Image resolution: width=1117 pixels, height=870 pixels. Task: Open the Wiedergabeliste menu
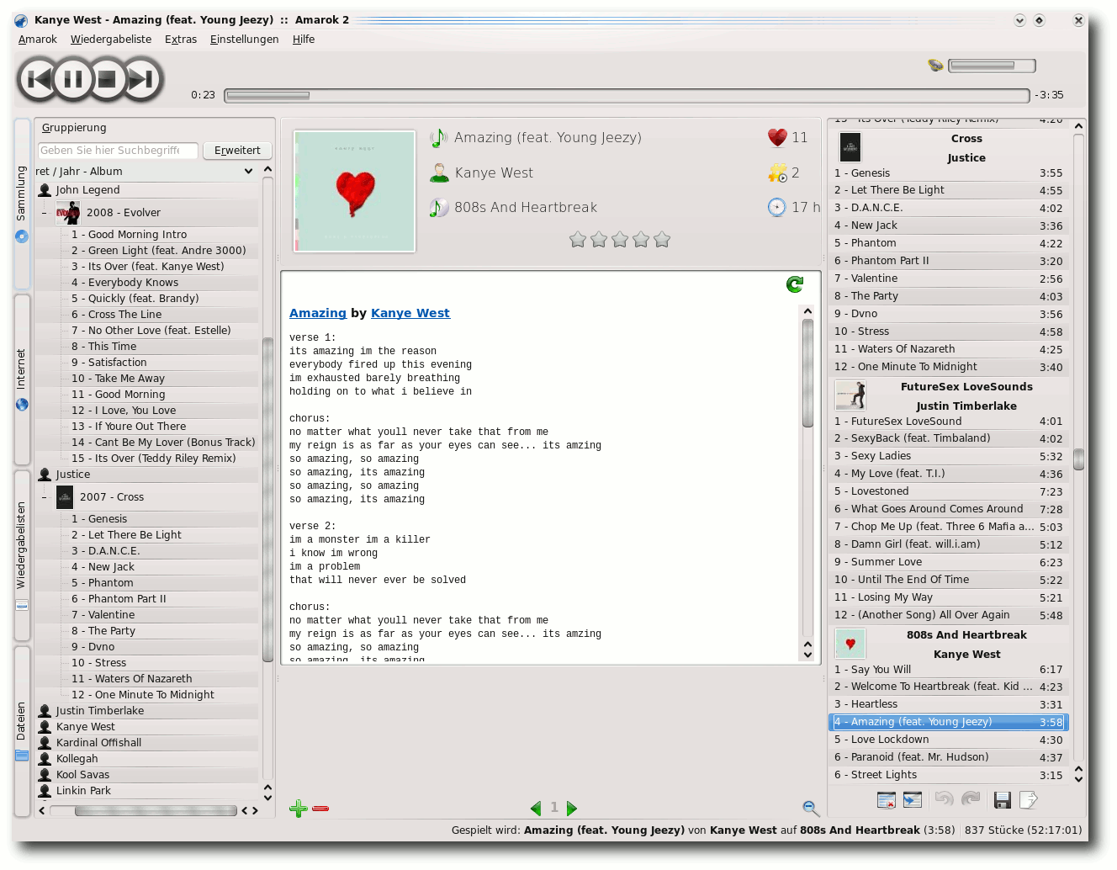tap(111, 40)
